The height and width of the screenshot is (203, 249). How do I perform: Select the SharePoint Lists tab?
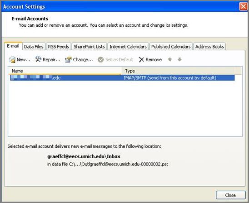(x=89, y=47)
